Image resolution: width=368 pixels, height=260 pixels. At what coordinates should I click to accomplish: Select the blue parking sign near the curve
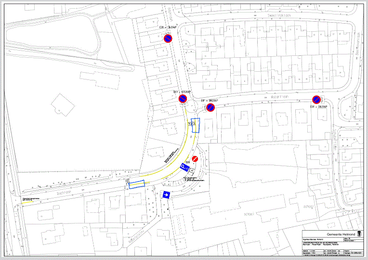(x=184, y=167)
